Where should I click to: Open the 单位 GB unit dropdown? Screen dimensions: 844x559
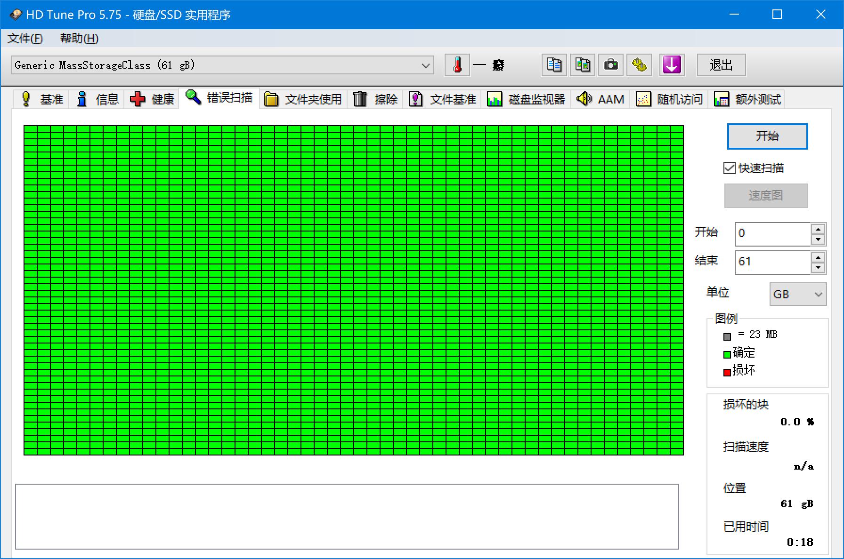coord(798,294)
